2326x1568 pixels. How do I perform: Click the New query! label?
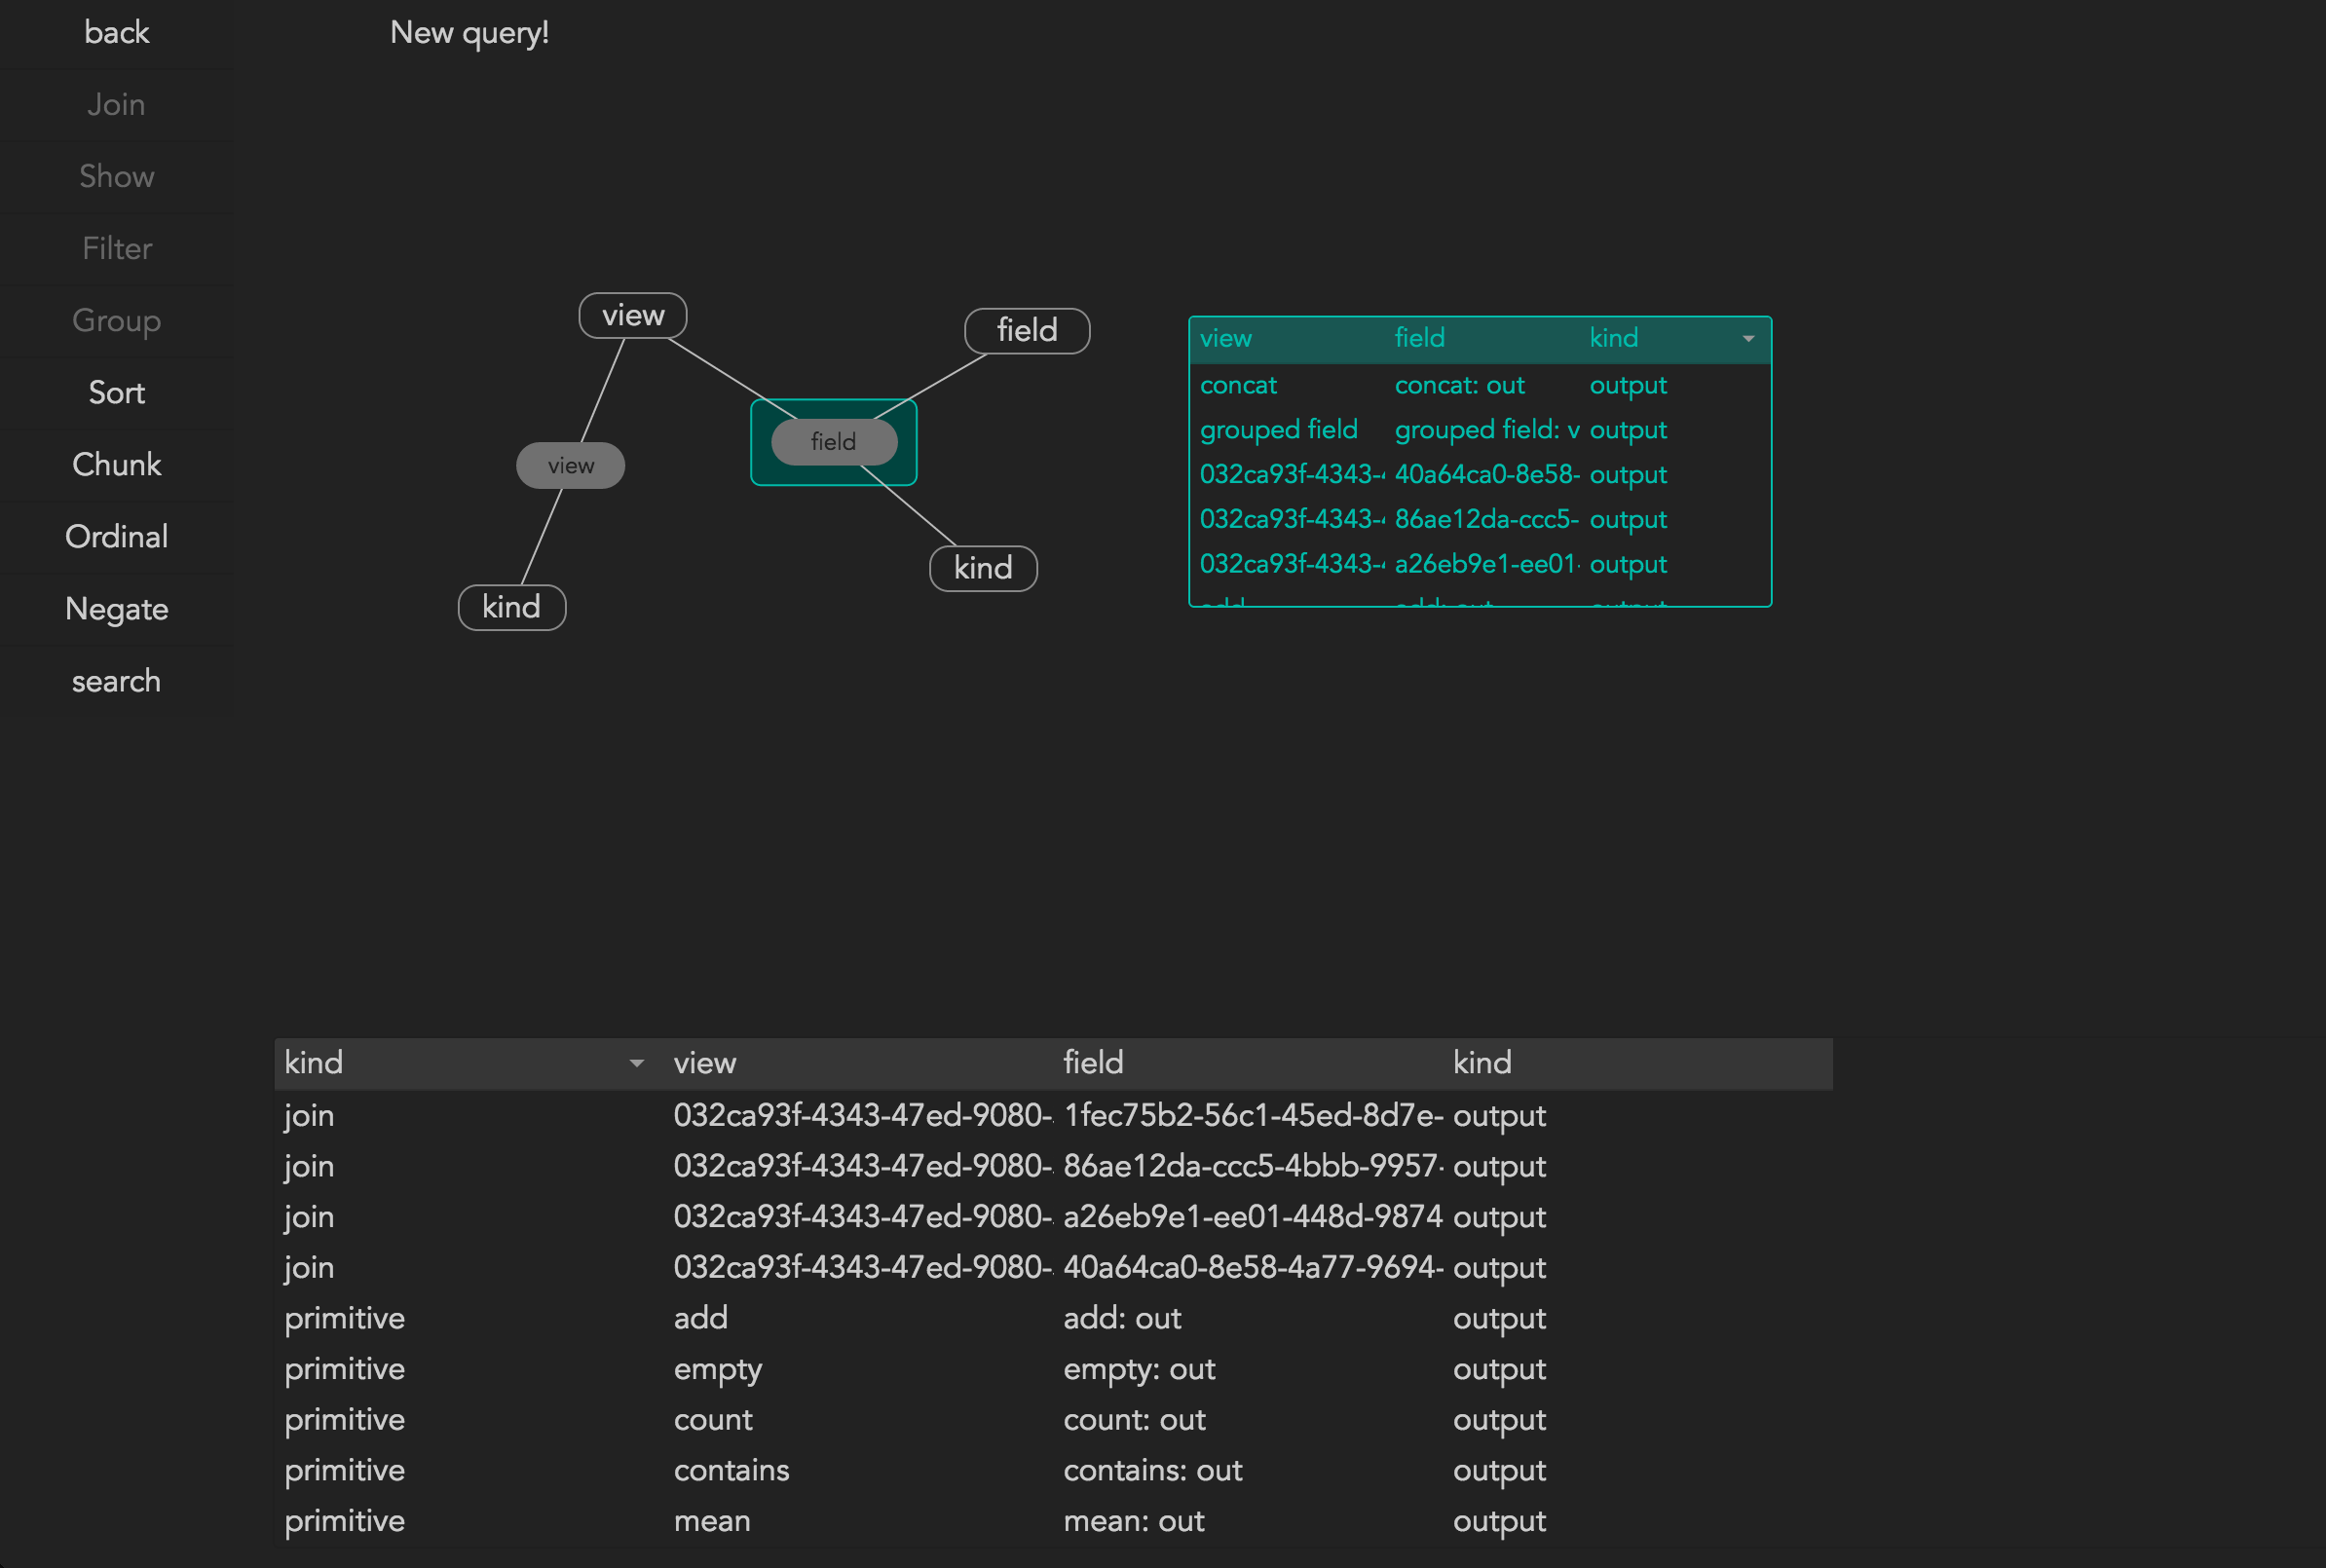(469, 33)
